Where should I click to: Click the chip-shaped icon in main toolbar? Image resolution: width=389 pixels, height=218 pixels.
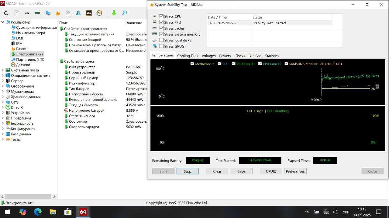point(27,13)
